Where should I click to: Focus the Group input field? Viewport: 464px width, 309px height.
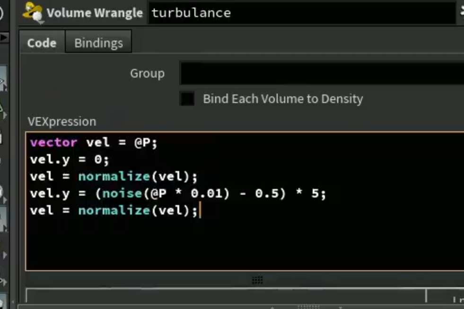coord(322,73)
